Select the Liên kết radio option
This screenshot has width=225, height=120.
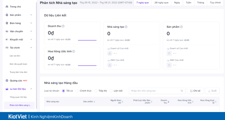(x=111, y=91)
